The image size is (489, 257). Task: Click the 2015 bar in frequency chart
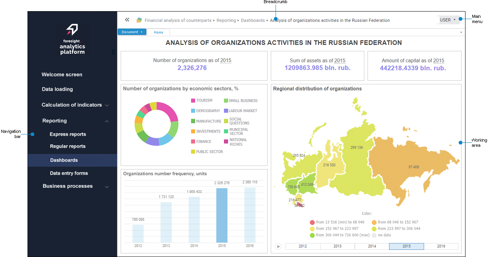(x=222, y=215)
